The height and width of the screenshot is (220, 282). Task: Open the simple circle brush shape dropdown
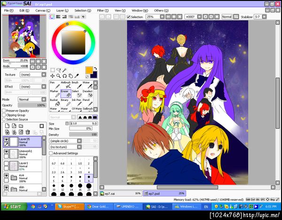tap(65, 141)
